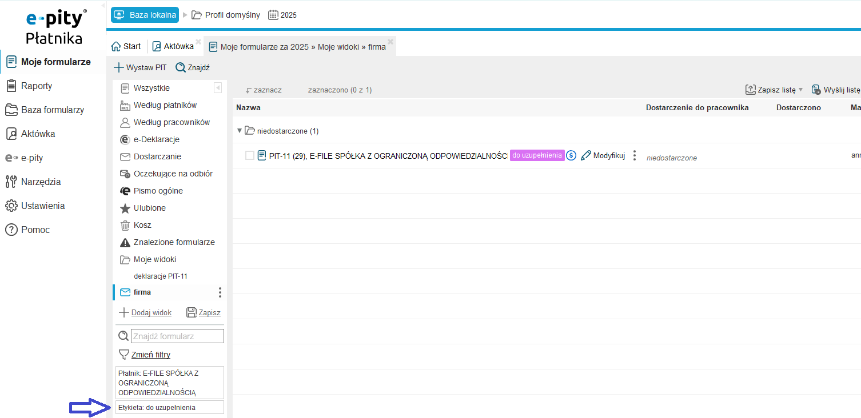Open Narzędzia in left sidebar
Viewport: 861px width, 418px height.
41,182
